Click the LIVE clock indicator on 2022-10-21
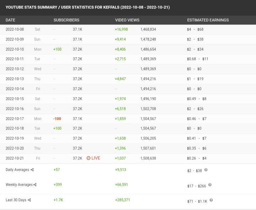Screen dimensions: 256x210 click(x=93, y=158)
